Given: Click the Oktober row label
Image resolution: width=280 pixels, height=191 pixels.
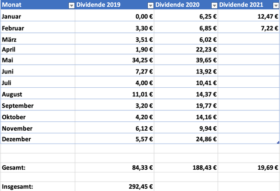Looking at the screenshot, I should pyautogui.click(x=14, y=117).
